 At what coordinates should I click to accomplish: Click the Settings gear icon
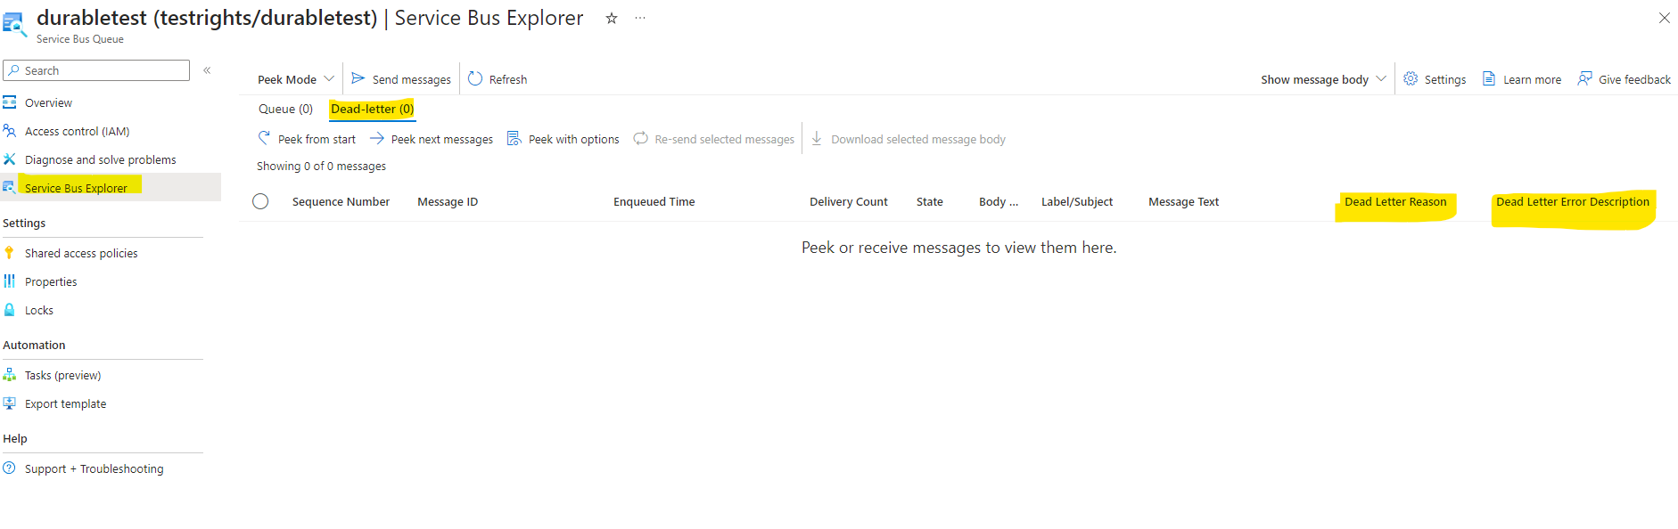pyautogui.click(x=1411, y=78)
